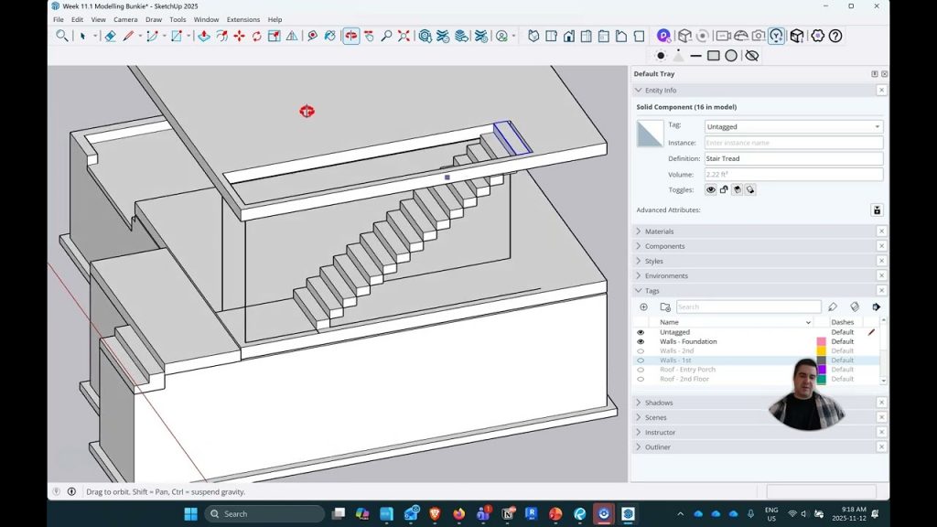This screenshot has width=937, height=527.
Task: Hide the Walls - Foundation tag
Action: tap(641, 341)
